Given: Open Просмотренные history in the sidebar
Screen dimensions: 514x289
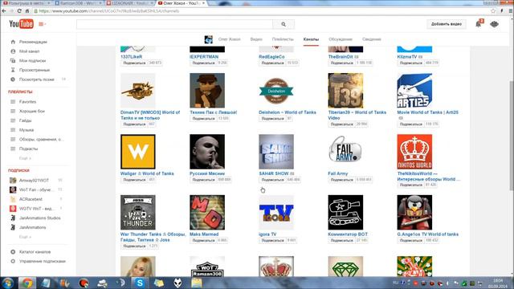Looking at the screenshot, I should pyautogui.click(x=35, y=70).
